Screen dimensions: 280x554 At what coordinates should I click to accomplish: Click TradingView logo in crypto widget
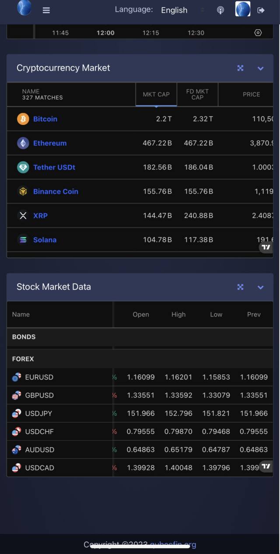point(266,247)
